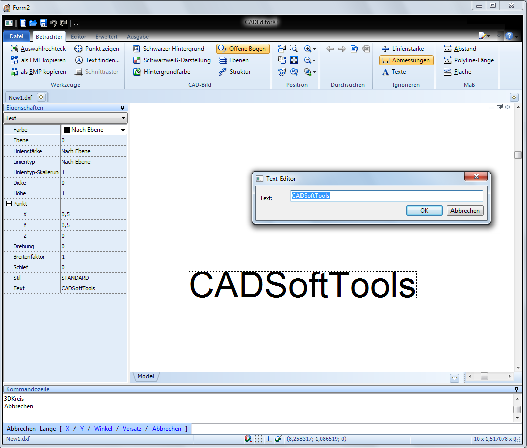
Task: Select the Polyline-Länge measurement tool
Action: pos(469,60)
